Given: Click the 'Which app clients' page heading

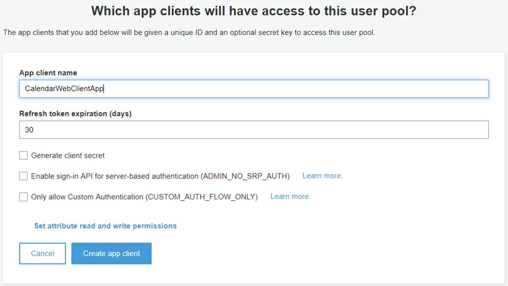Looking at the screenshot, I should click(x=254, y=11).
